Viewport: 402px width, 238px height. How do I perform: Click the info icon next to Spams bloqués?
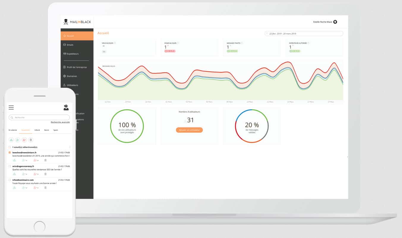(178, 43)
